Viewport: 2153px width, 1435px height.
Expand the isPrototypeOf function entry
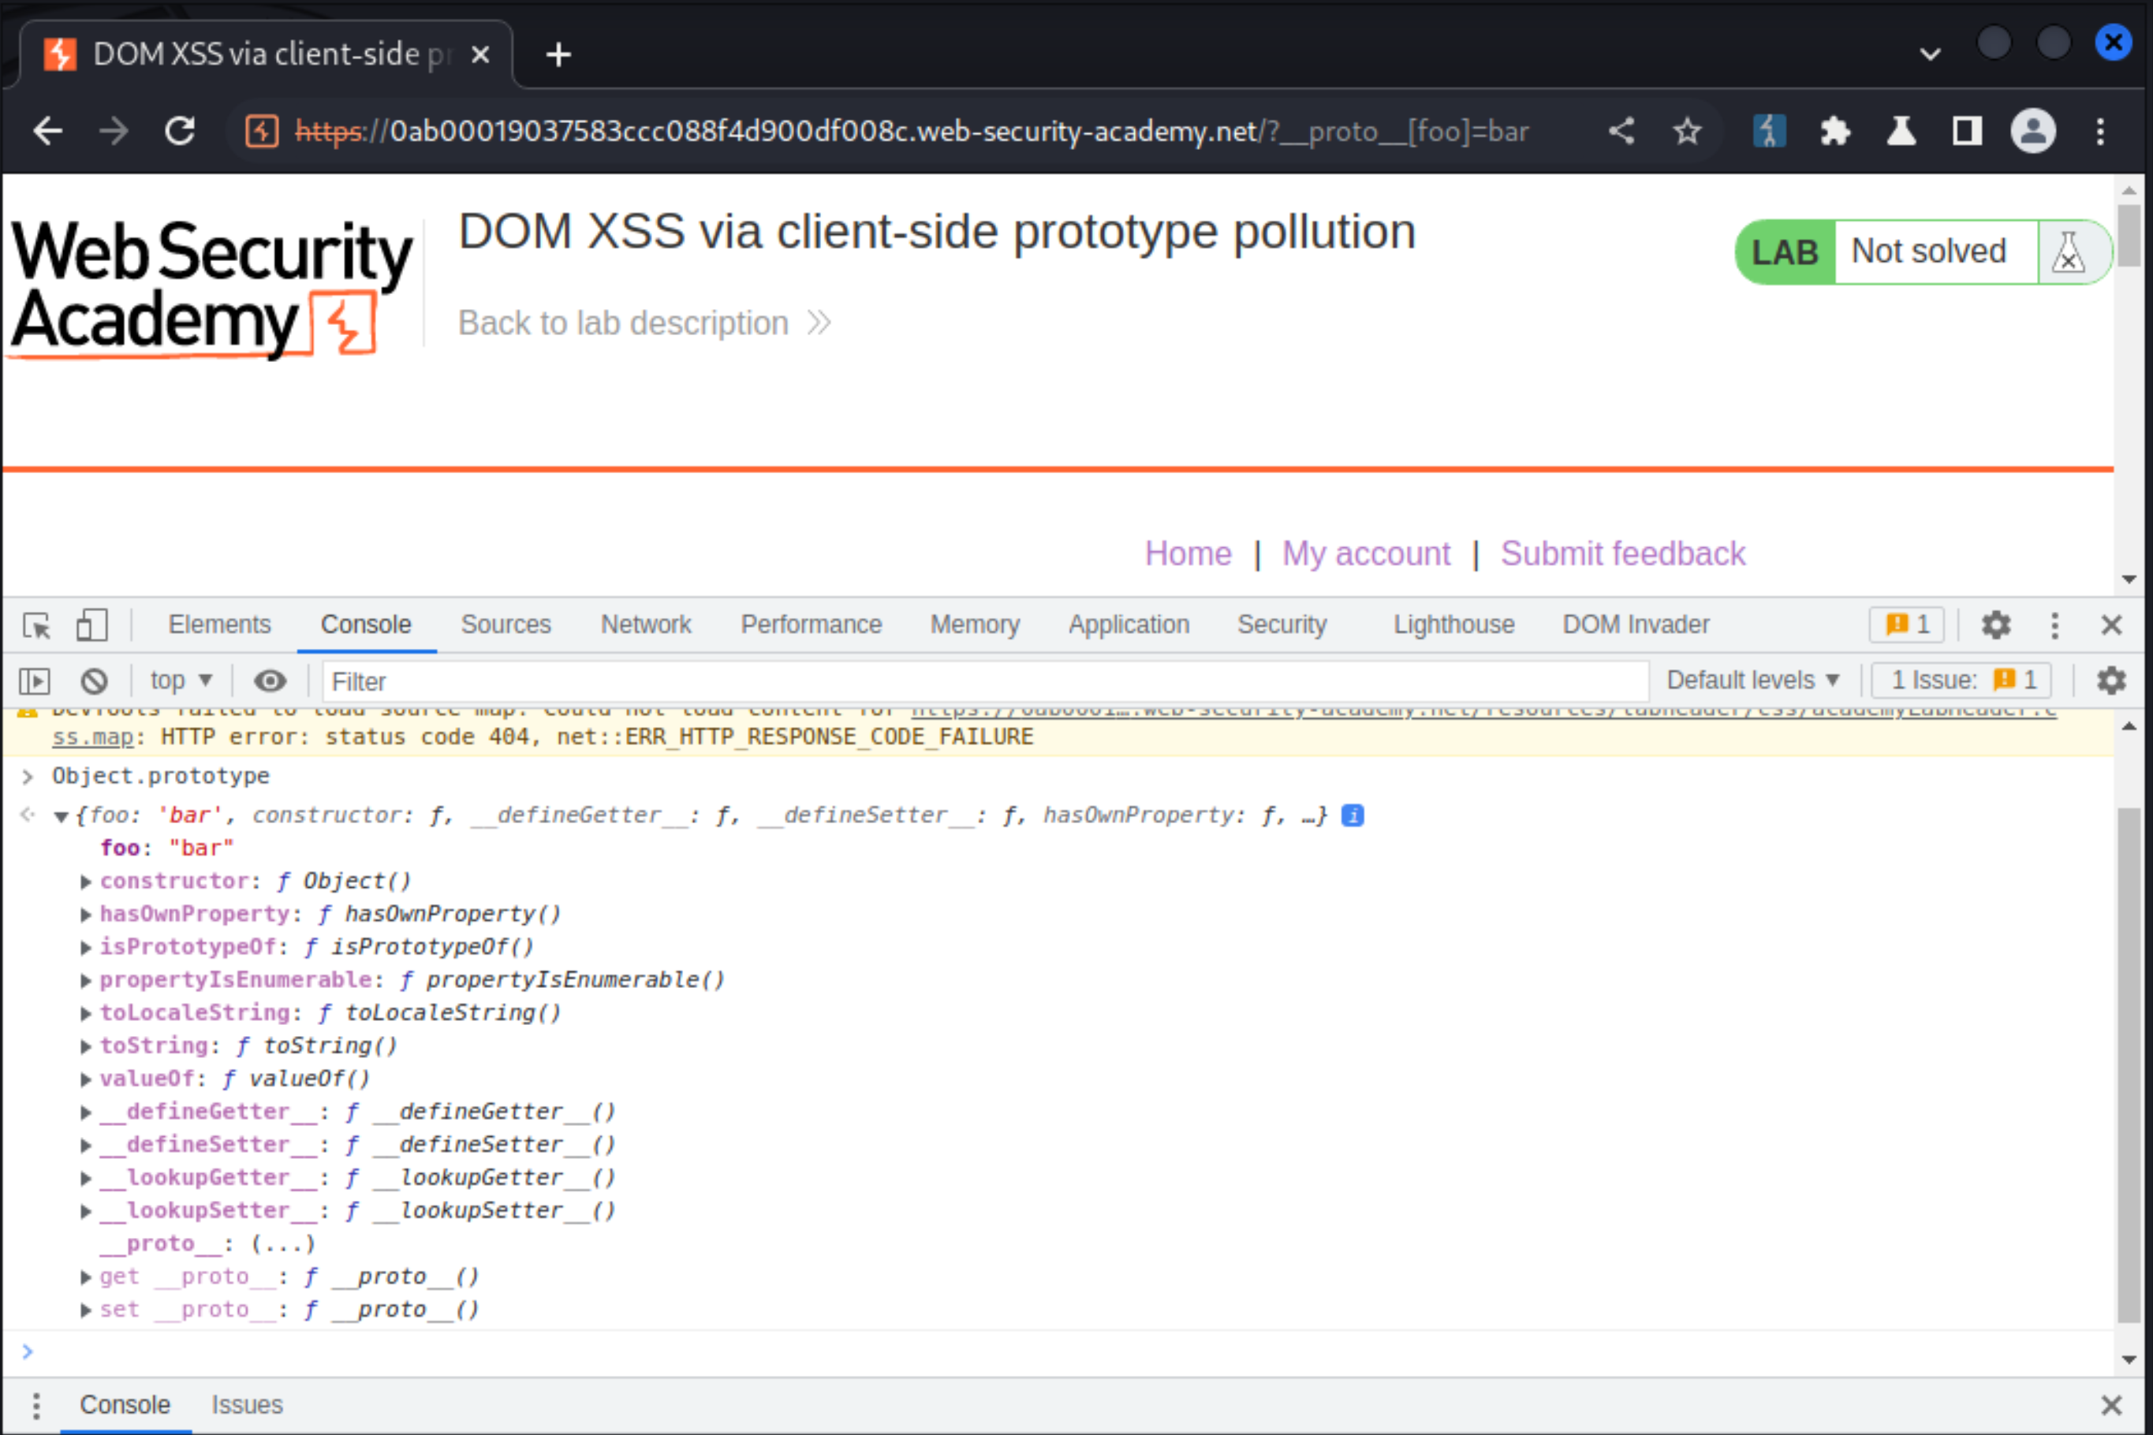pos(85,947)
